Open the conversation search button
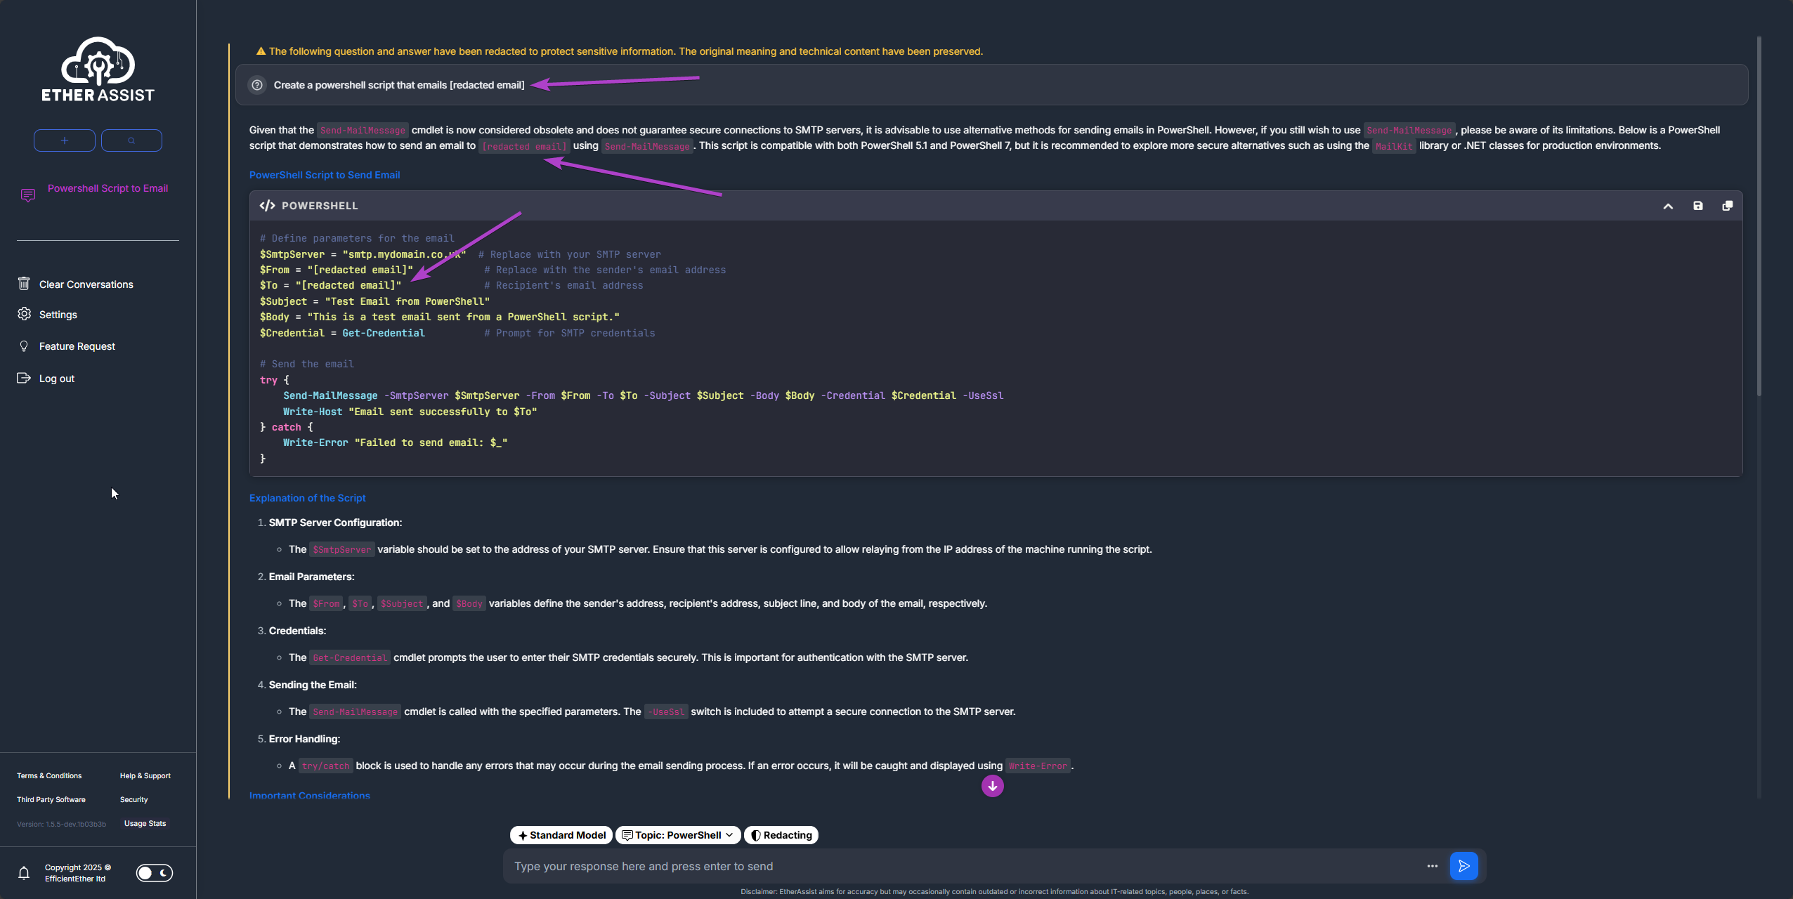 [131, 140]
